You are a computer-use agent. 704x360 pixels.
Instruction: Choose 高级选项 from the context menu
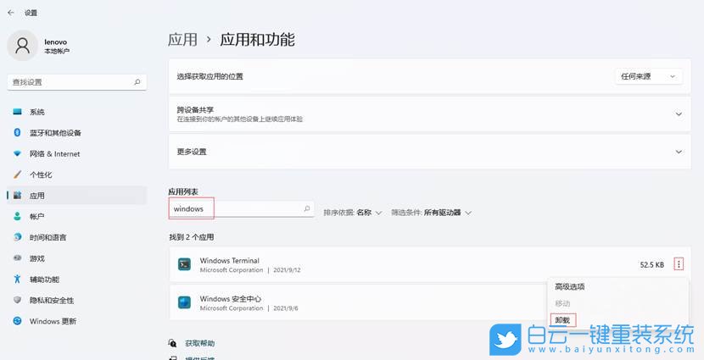click(570, 286)
